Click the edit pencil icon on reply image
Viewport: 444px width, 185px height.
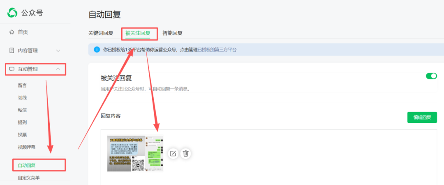tap(173, 153)
